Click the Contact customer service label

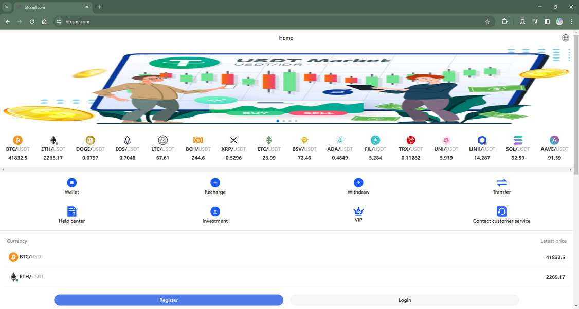[x=501, y=221]
